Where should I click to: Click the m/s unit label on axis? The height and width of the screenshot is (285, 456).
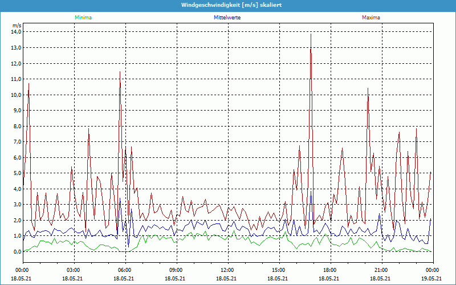[x=17, y=26]
